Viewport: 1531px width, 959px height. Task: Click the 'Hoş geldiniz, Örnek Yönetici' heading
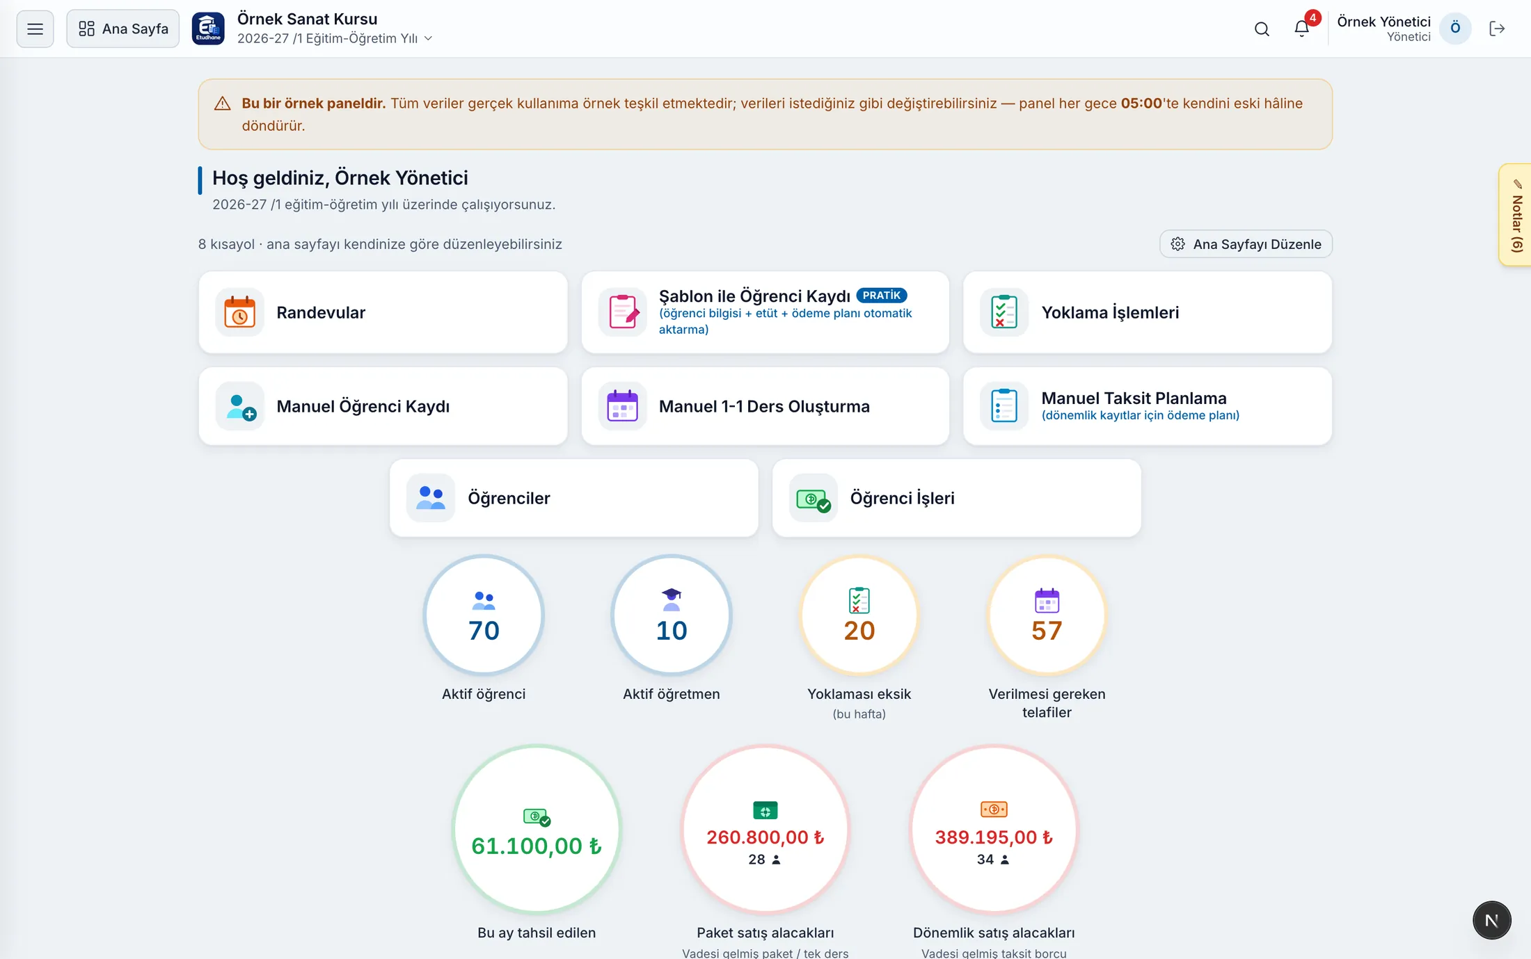tap(340, 178)
